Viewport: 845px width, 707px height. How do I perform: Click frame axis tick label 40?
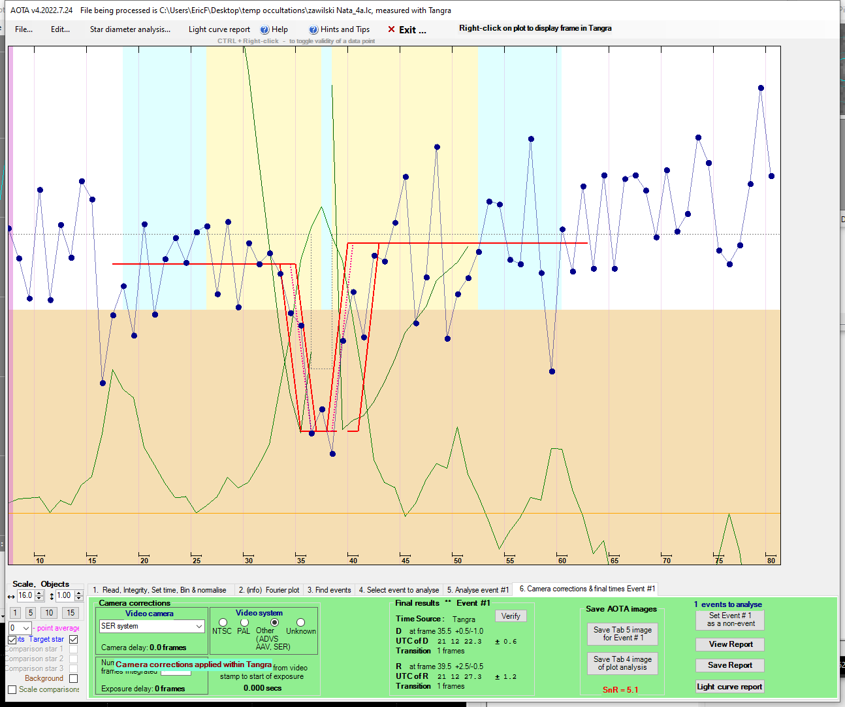[353, 561]
